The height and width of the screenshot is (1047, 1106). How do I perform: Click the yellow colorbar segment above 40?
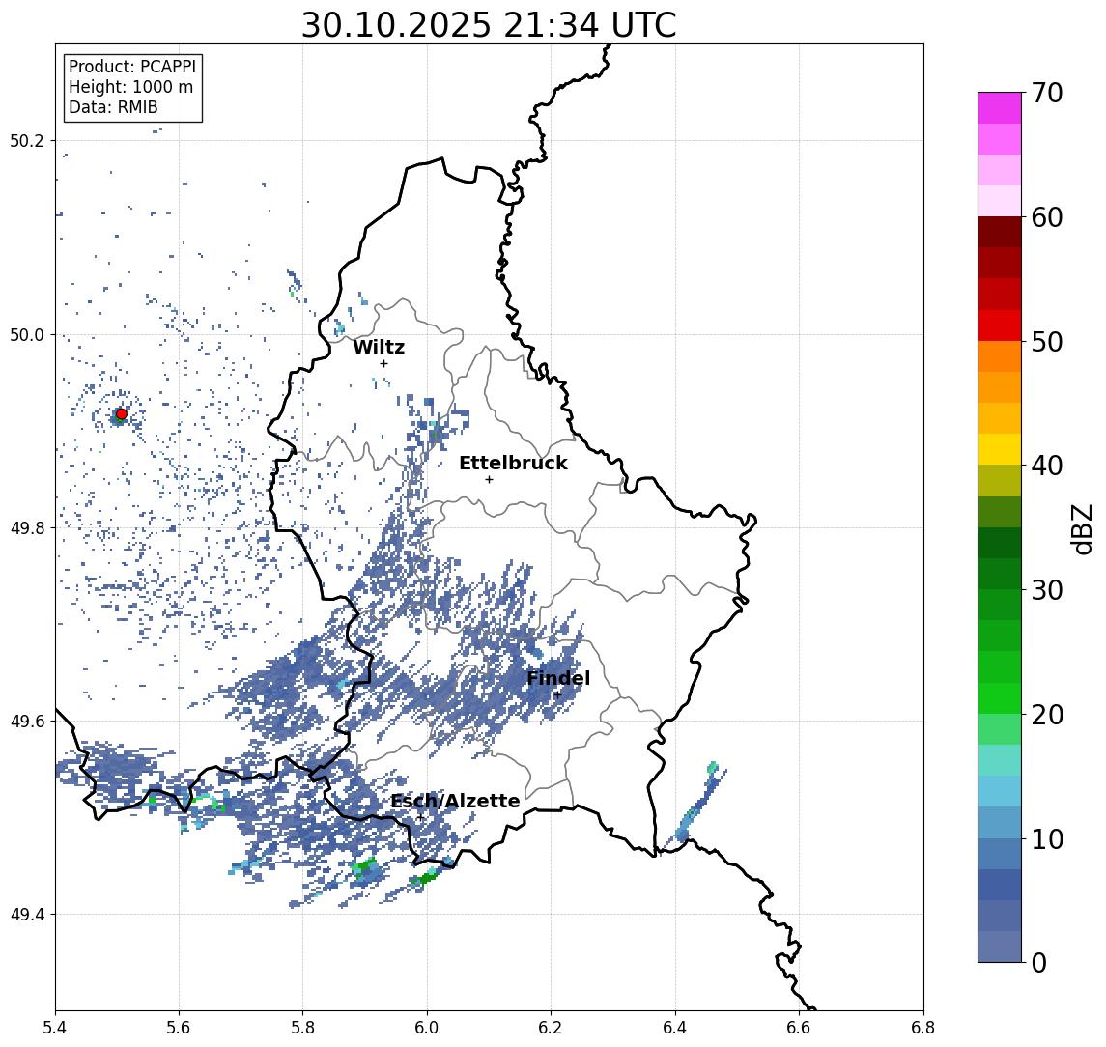999,449
